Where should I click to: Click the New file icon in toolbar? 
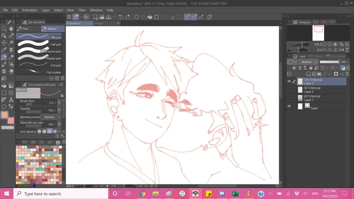[x=95, y=17]
